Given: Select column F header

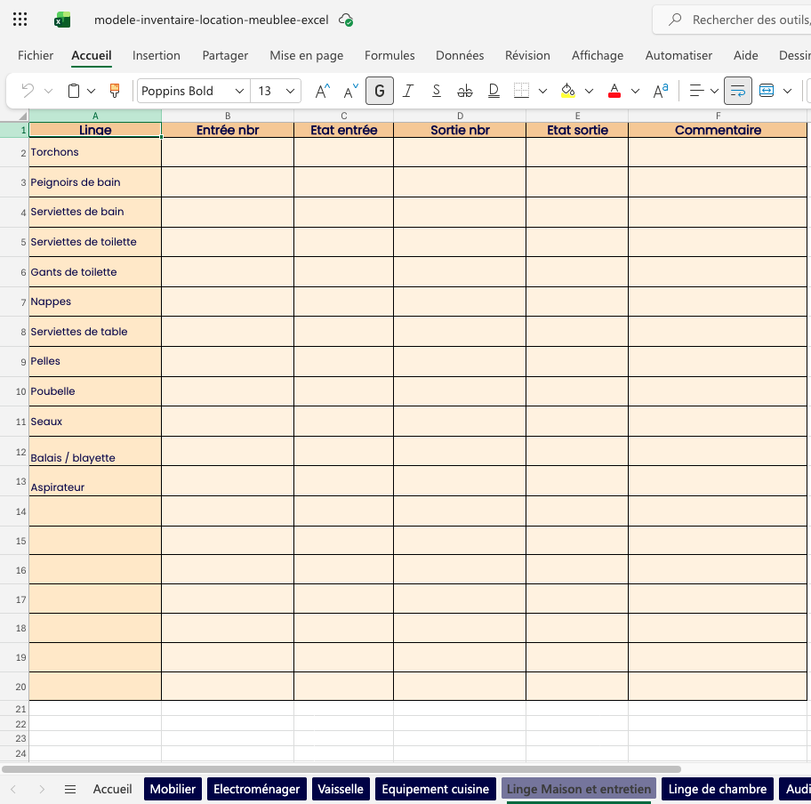Looking at the screenshot, I should (718, 116).
